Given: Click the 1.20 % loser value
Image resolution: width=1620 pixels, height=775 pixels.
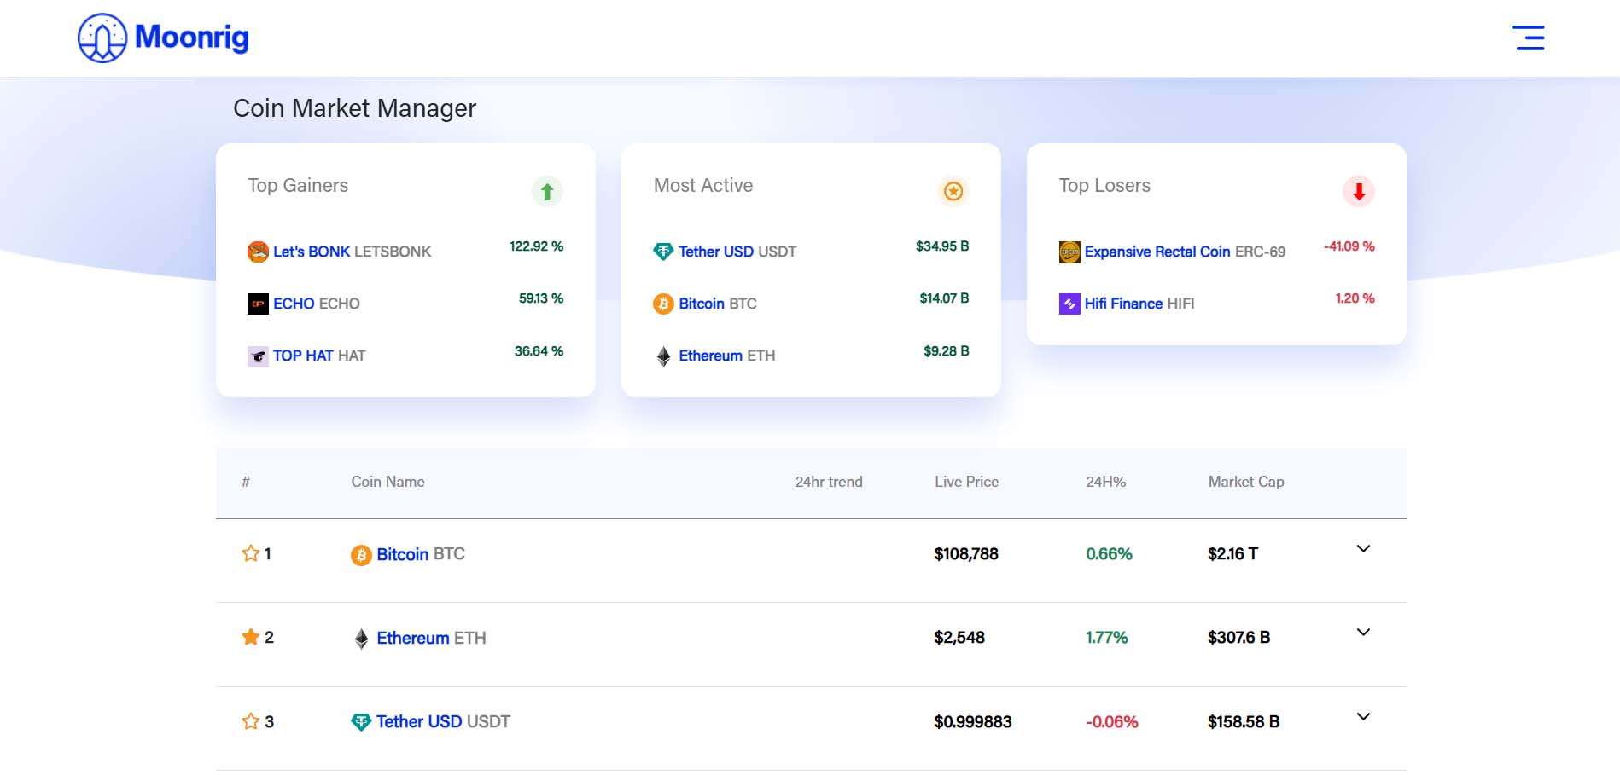Looking at the screenshot, I should coord(1355,298).
